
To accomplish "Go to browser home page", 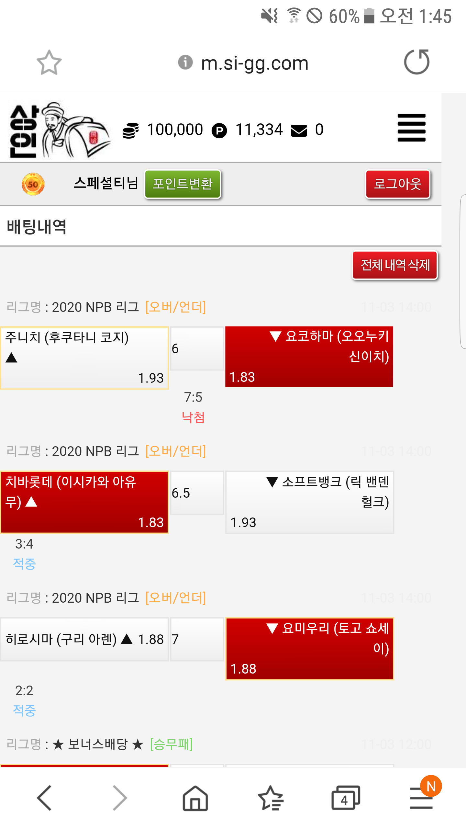I will click(195, 797).
